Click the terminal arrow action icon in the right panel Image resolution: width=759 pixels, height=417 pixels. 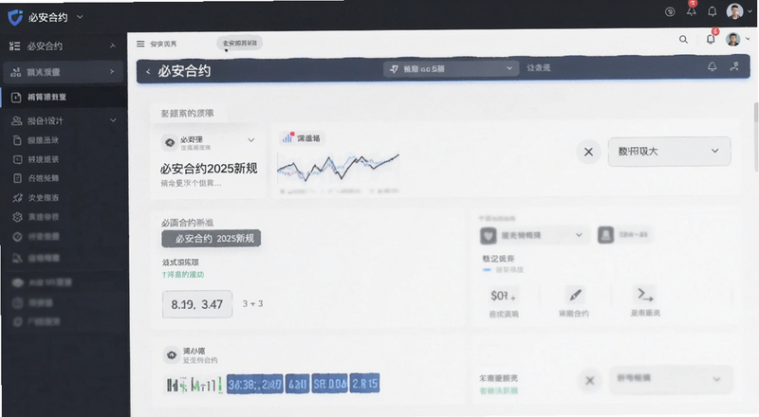(645, 294)
